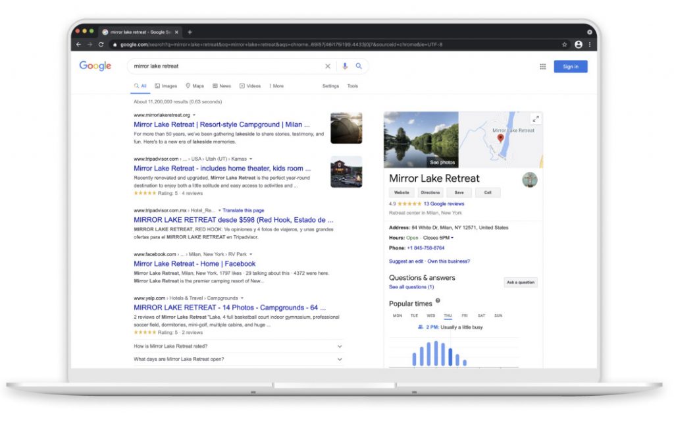
Task: Close the mirror lake retreat tab
Action: click(x=176, y=32)
